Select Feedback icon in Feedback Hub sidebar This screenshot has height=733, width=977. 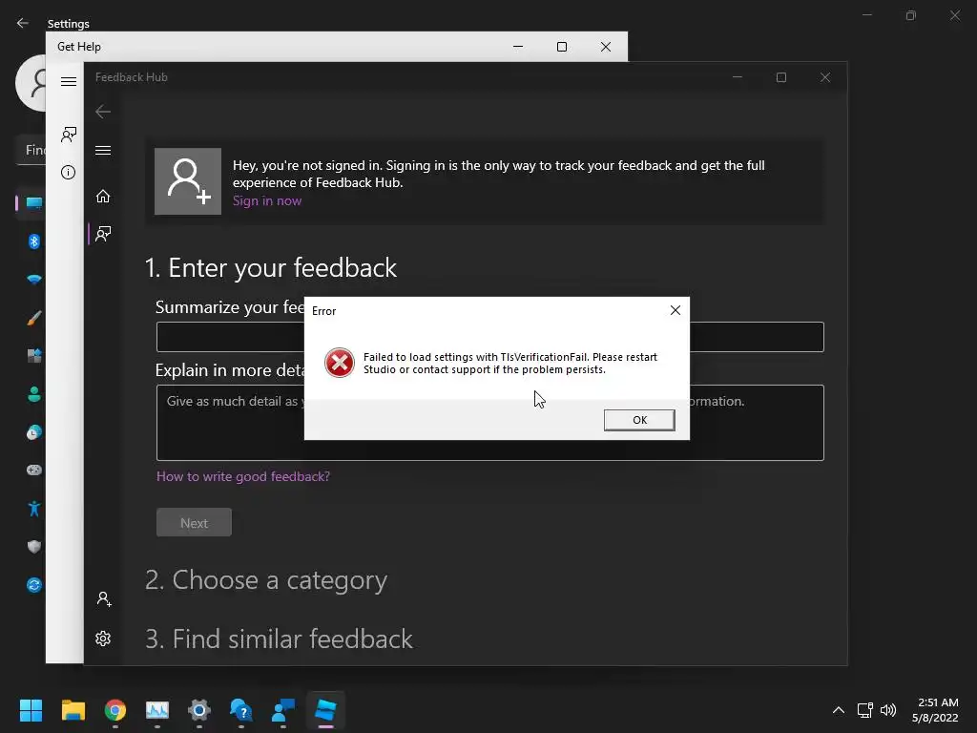[103, 234]
